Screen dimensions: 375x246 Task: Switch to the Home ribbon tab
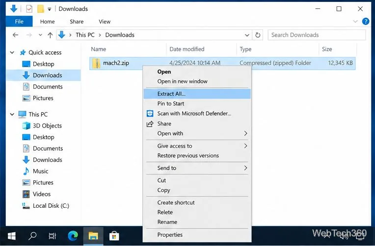pos(47,22)
